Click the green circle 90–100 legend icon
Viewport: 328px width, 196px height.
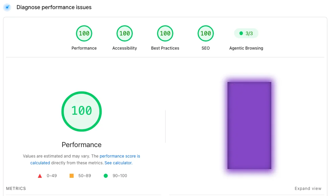[106, 176]
